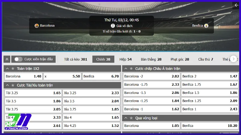Star the Qua vòng loại market

(x=131, y=118)
